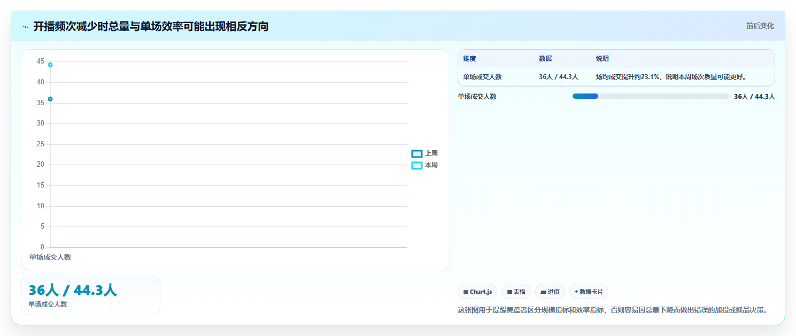Click the 本周 data point at 44.3

pyautogui.click(x=50, y=65)
